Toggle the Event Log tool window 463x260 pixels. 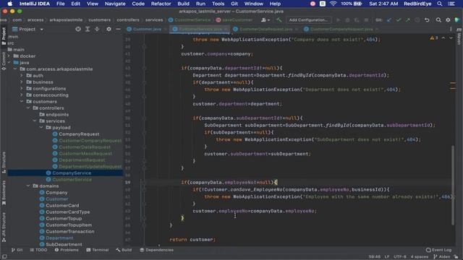coord(439,250)
